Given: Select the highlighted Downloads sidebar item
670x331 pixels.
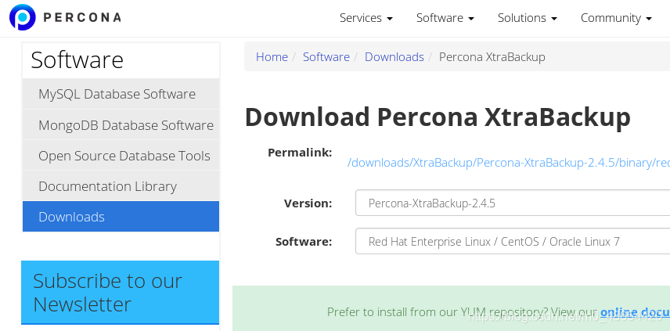Looking at the screenshot, I should click(121, 217).
